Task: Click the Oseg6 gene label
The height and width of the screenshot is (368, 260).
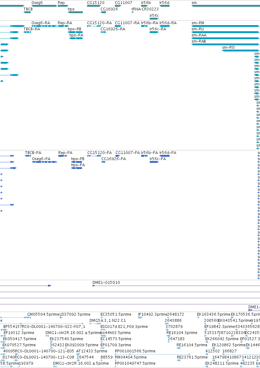Action: [37, 2]
